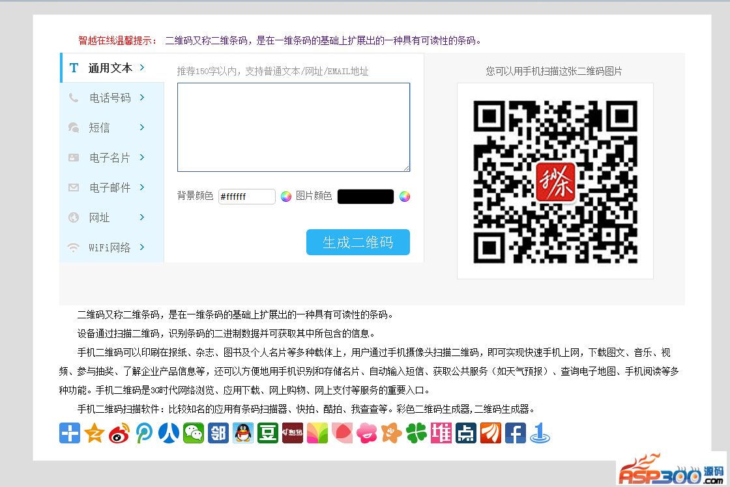The image size is (730, 487).
Task: Click hint text 推荐150字以内
Action: (207, 71)
